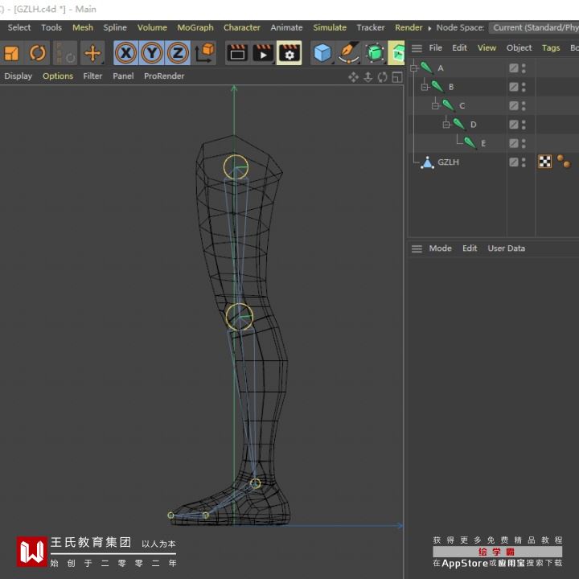
Task: Click GZLH UVW checkerboard tag
Action: pos(545,162)
